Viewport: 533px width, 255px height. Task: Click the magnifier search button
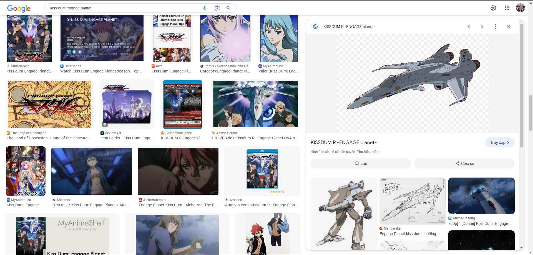[228, 8]
